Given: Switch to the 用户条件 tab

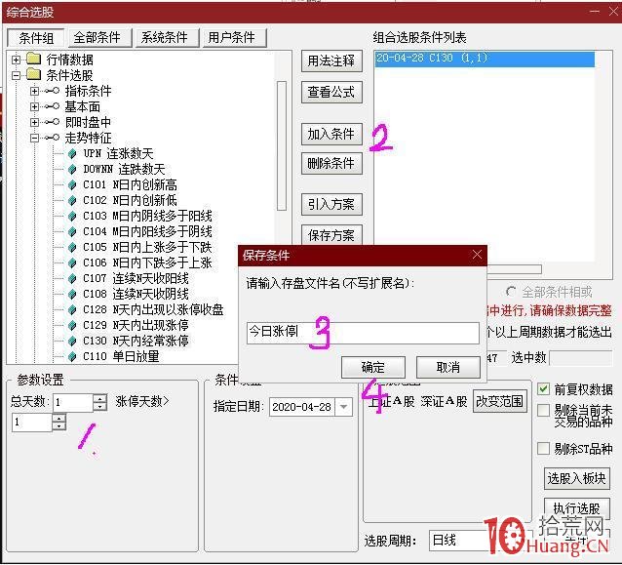Looking at the screenshot, I should [x=234, y=38].
